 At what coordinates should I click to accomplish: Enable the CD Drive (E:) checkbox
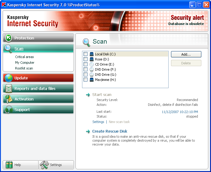click(85, 64)
